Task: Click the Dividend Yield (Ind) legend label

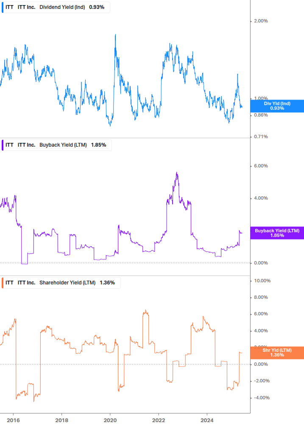Action: pos(62,7)
